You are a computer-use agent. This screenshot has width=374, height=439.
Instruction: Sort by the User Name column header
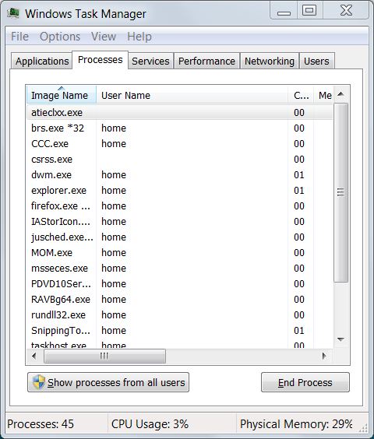pyautogui.click(x=192, y=95)
